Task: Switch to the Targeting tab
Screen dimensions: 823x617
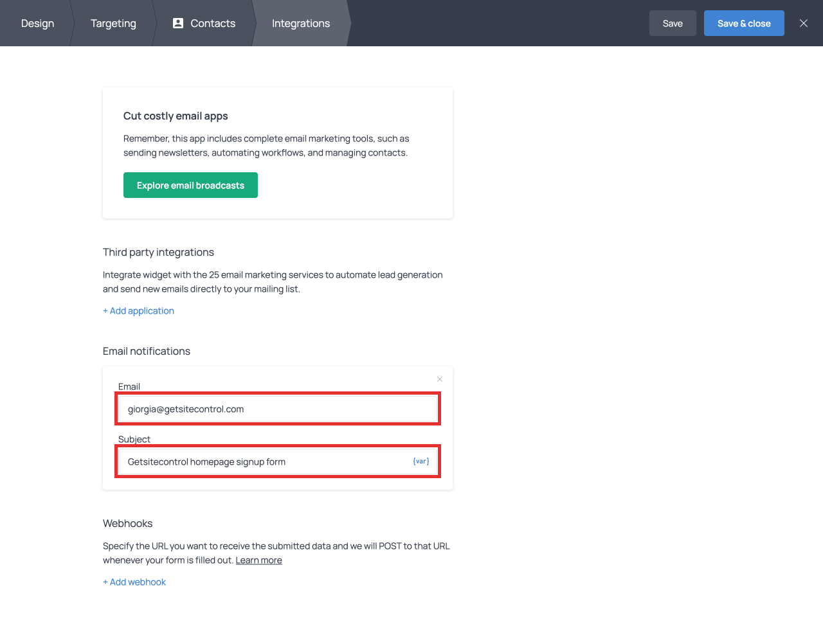Action: click(x=113, y=24)
